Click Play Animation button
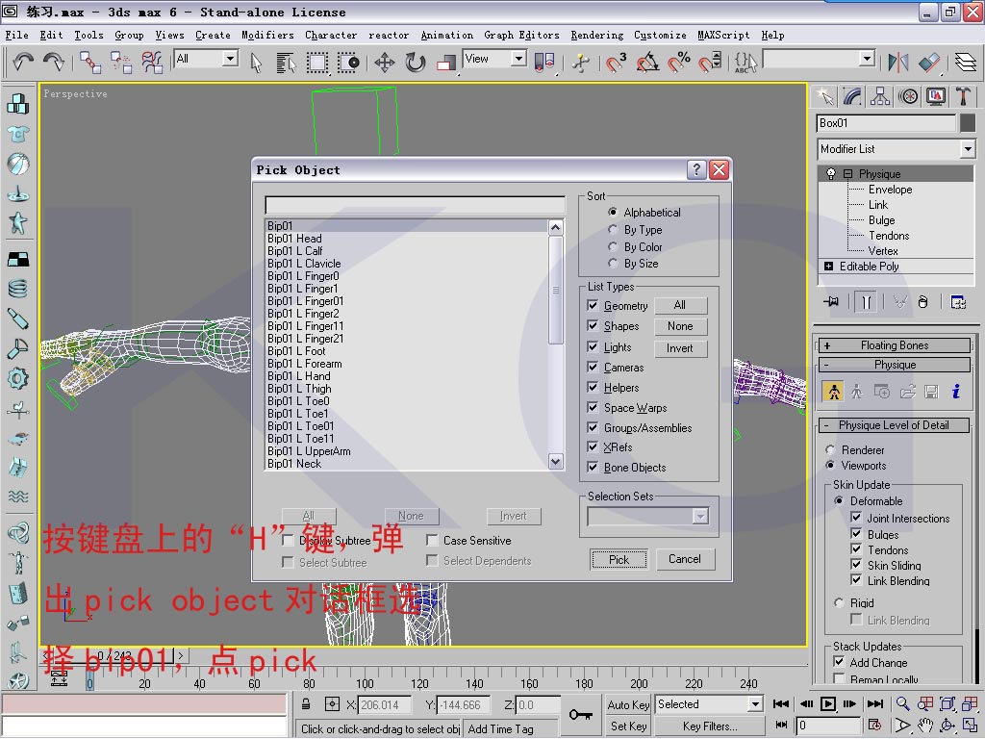The width and height of the screenshot is (985, 739). coord(828,703)
